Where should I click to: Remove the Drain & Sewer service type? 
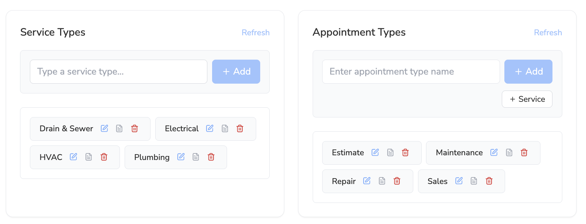[134, 128]
